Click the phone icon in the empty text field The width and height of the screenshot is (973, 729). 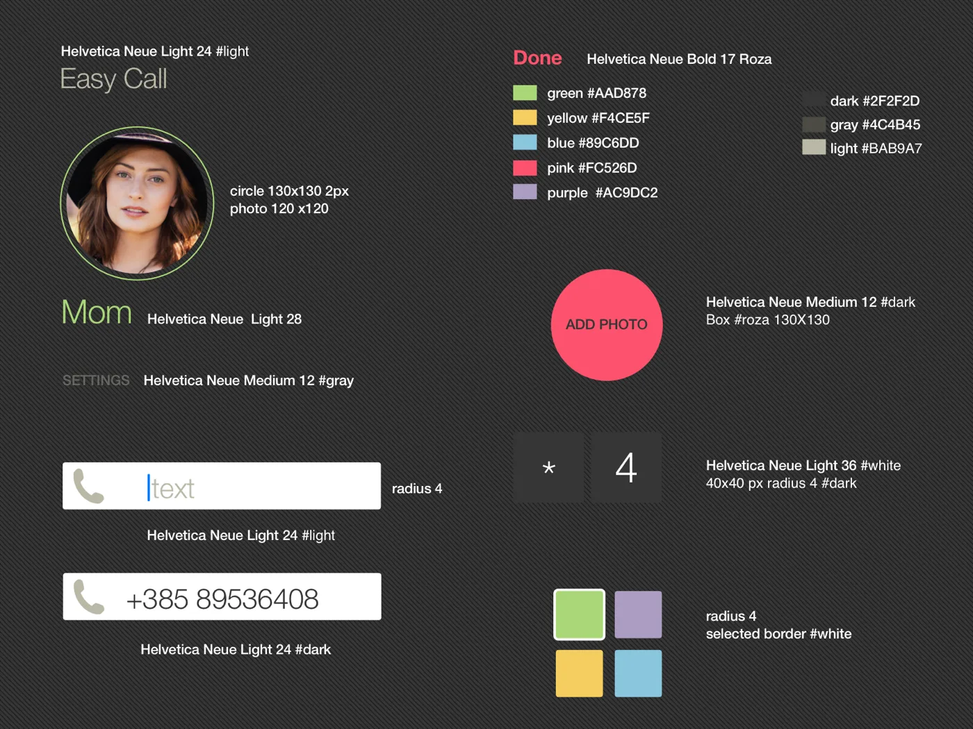(89, 486)
